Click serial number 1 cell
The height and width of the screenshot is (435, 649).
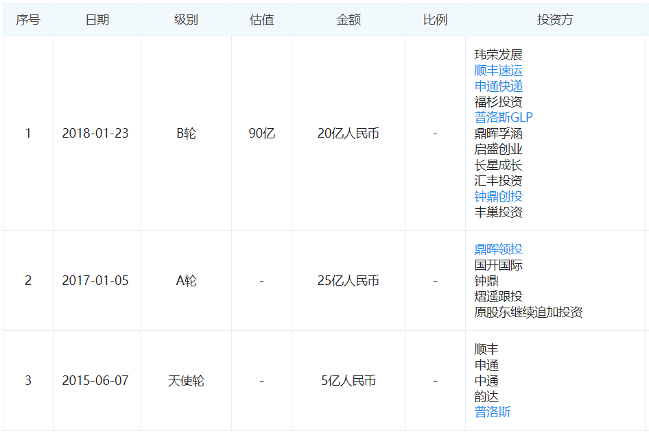click(x=28, y=133)
